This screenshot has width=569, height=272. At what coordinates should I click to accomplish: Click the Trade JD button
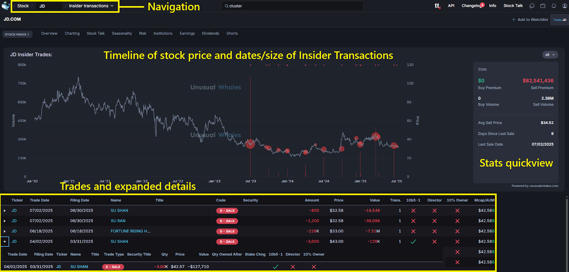pos(560,20)
